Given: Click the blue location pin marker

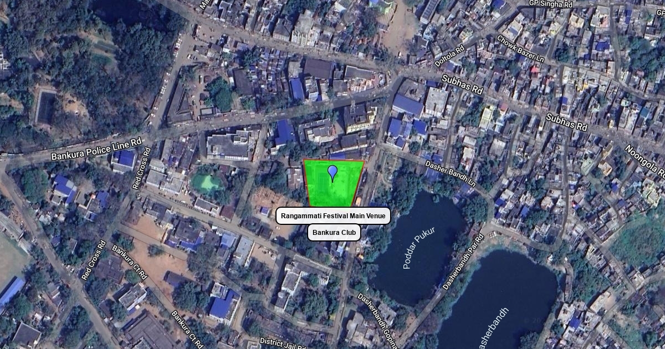Looking at the screenshot, I should 332,172.
